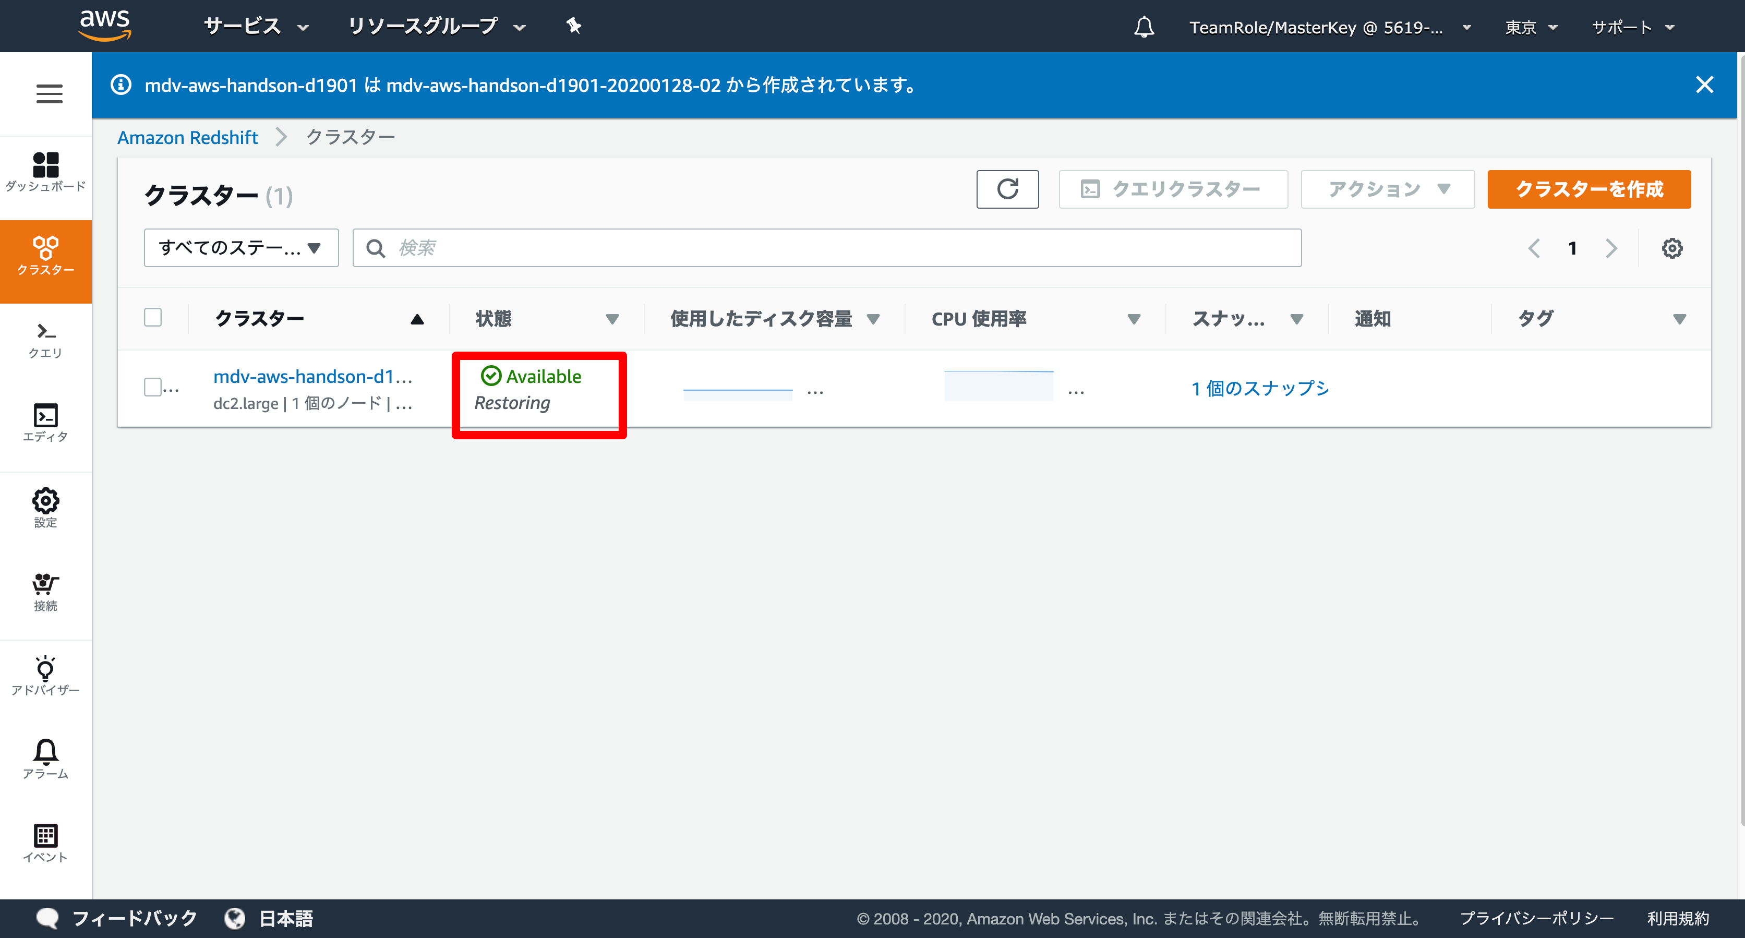Open the 東京 region dropdown
The image size is (1745, 938).
tap(1531, 27)
